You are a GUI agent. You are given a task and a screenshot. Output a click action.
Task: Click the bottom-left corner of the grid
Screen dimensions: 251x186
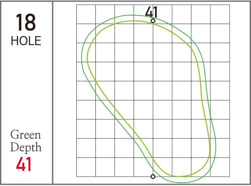pyautogui.click(x=76, y=176)
